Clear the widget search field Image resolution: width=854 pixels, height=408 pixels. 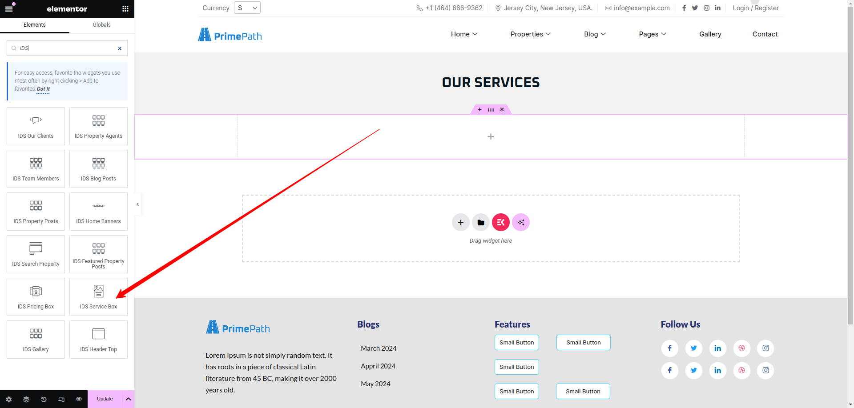pos(120,48)
